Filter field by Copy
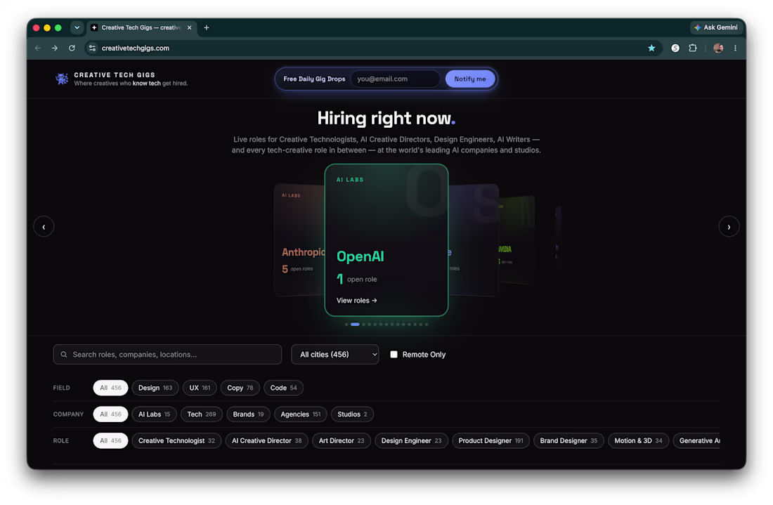773x505 pixels. point(240,388)
